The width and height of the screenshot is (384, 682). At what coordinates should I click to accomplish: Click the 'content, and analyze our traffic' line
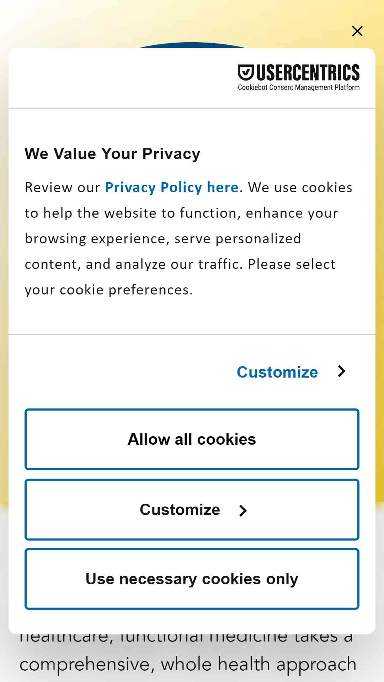pos(180,264)
